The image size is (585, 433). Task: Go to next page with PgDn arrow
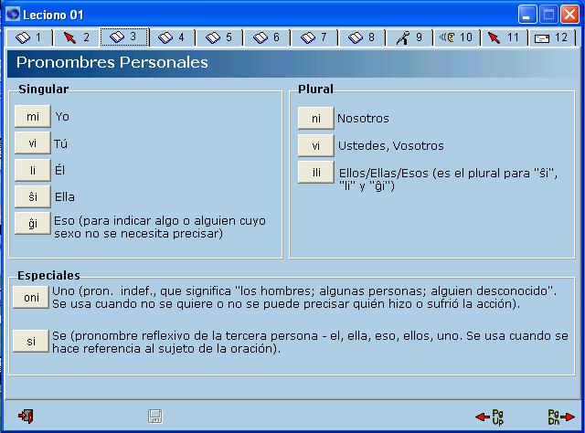coord(561,417)
